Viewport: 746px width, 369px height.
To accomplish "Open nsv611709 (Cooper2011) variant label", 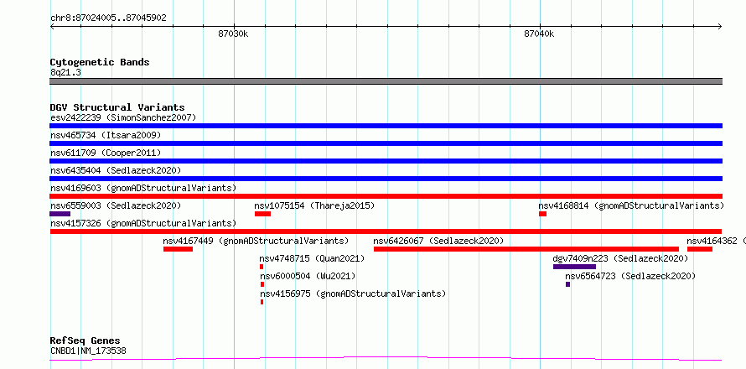I will 106,153.
